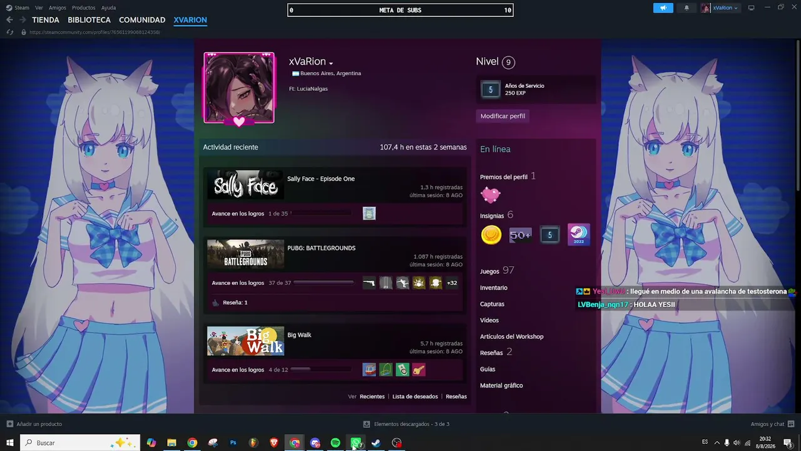The width and height of the screenshot is (801, 451).
Task: Open the Capturas link
Action: click(x=492, y=304)
